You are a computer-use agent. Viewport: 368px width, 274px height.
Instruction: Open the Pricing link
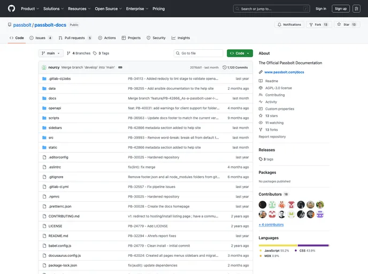(x=158, y=9)
